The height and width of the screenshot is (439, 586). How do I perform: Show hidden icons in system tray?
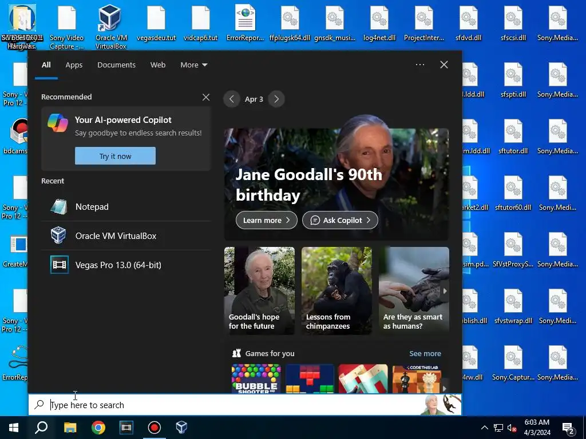coord(484,428)
